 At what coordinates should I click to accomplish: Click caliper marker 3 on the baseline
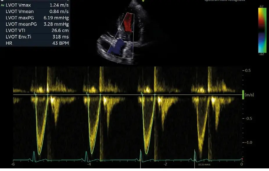[141, 93]
